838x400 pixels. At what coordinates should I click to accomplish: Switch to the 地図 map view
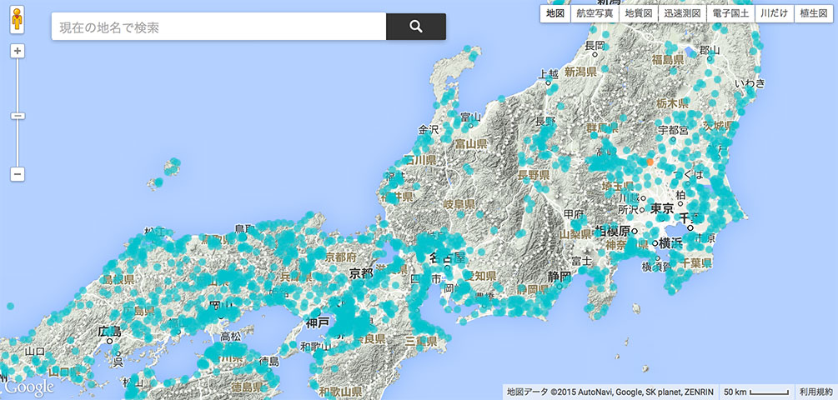(x=555, y=13)
